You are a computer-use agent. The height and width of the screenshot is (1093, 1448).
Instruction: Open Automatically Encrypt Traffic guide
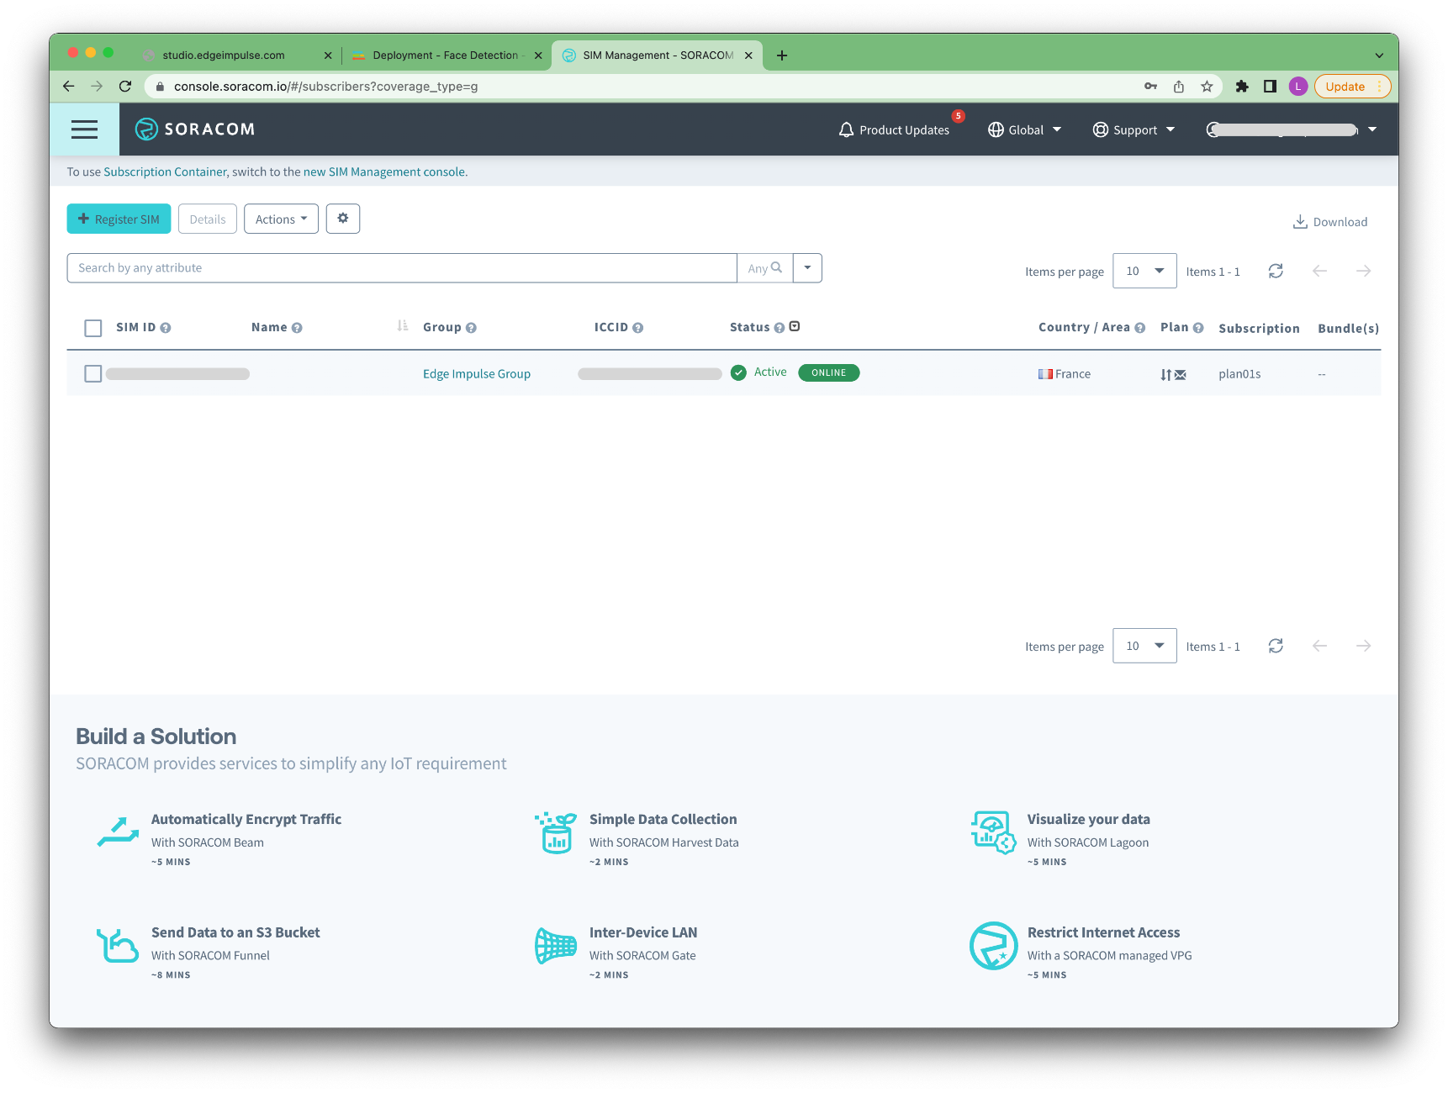pos(246,819)
